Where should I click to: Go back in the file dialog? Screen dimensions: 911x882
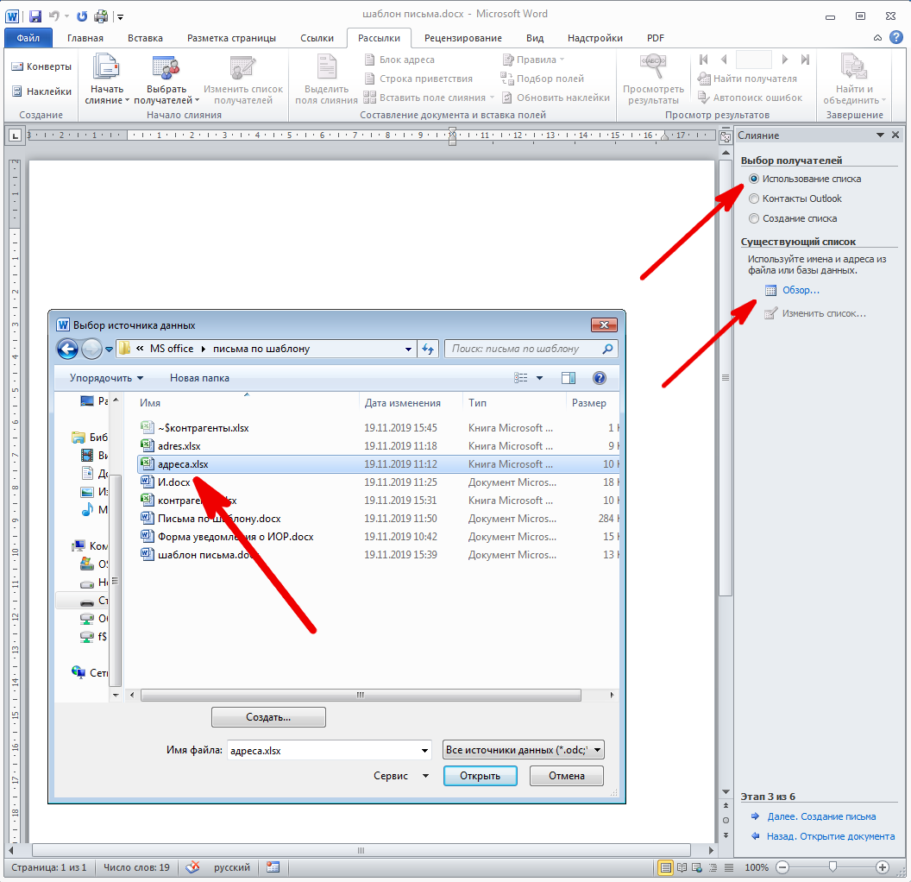67,349
